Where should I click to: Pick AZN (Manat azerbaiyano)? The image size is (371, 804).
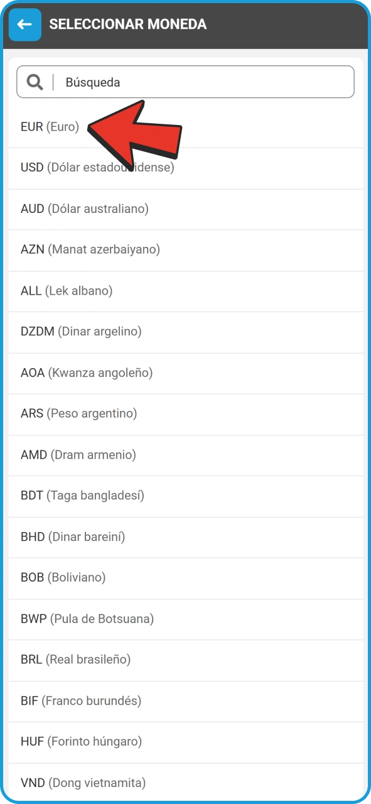pyautogui.click(x=185, y=250)
